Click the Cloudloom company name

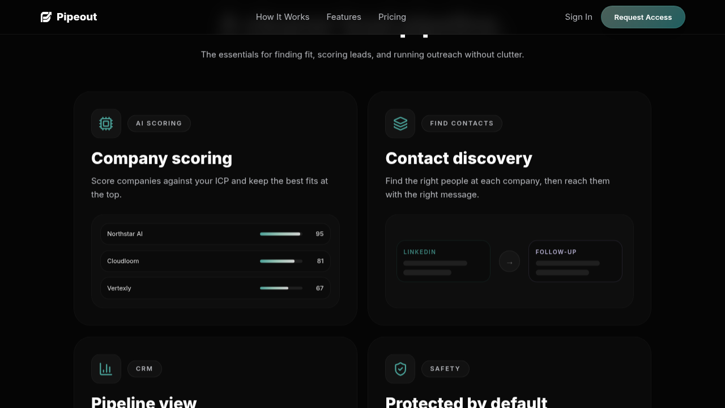[x=123, y=261]
